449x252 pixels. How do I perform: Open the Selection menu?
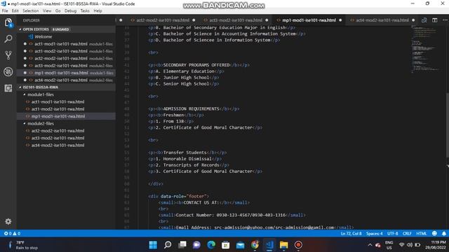[31, 11]
